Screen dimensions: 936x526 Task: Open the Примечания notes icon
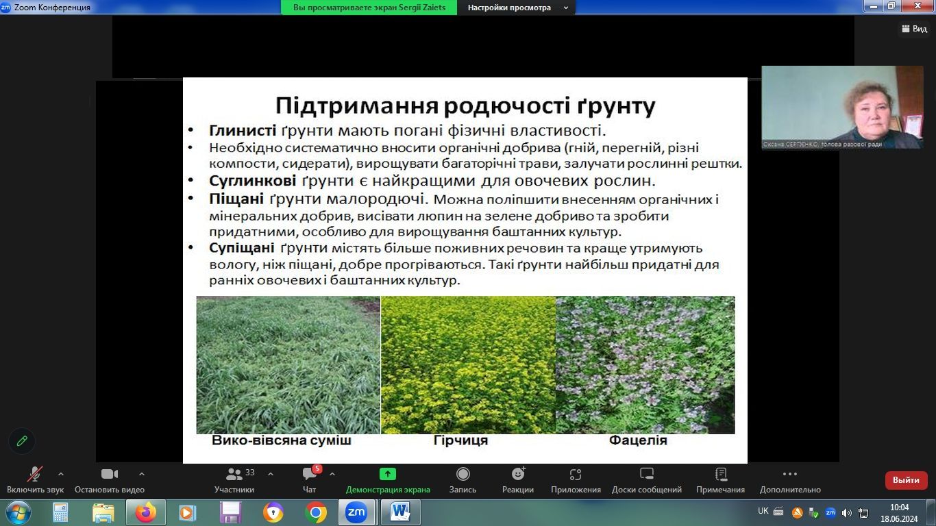[x=721, y=474]
